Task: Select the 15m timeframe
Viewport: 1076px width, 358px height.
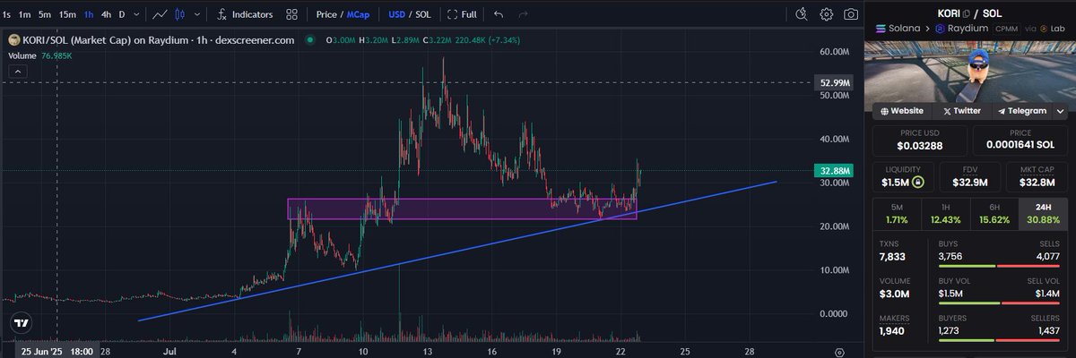Action: point(67,14)
